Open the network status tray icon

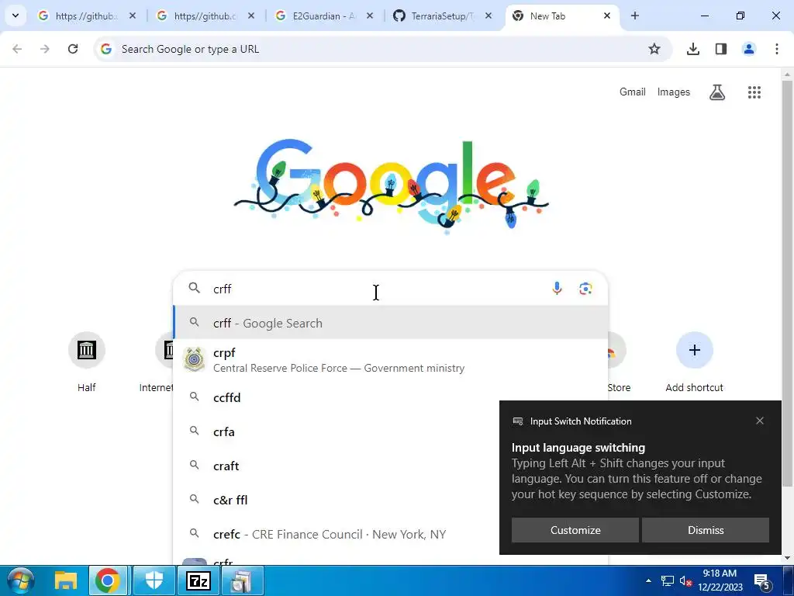point(668,580)
